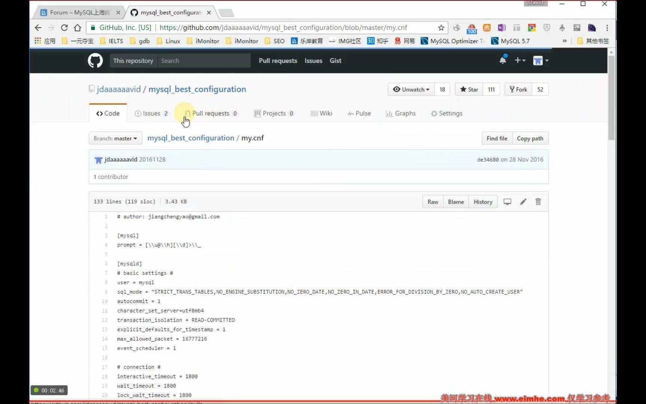Image resolution: width=646 pixels, height=404 pixels.
Task: Click the watchers count 18
Action: 442,89
